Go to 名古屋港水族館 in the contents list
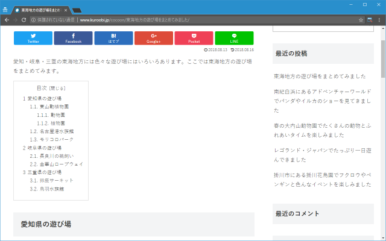 click(56, 131)
